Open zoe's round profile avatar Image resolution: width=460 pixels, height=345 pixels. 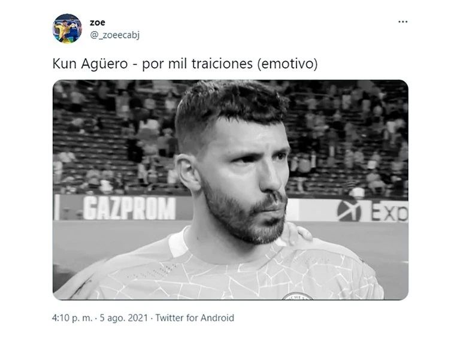click(67, 29)
